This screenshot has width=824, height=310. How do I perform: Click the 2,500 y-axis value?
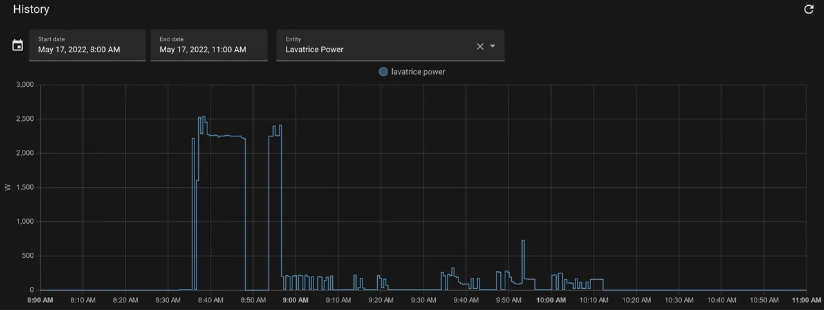24,119
